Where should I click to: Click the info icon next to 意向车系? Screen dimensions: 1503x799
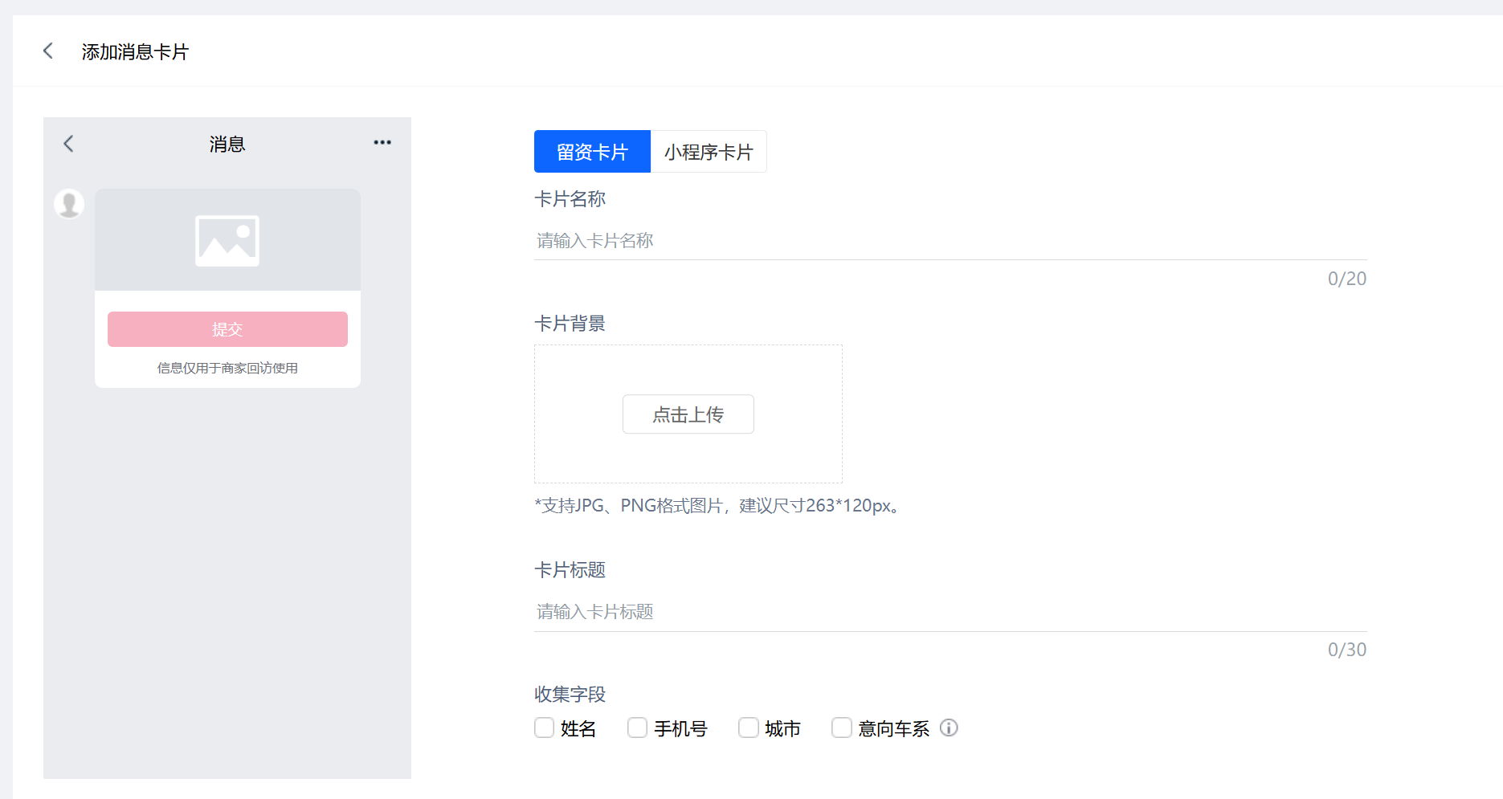point(949,728)
